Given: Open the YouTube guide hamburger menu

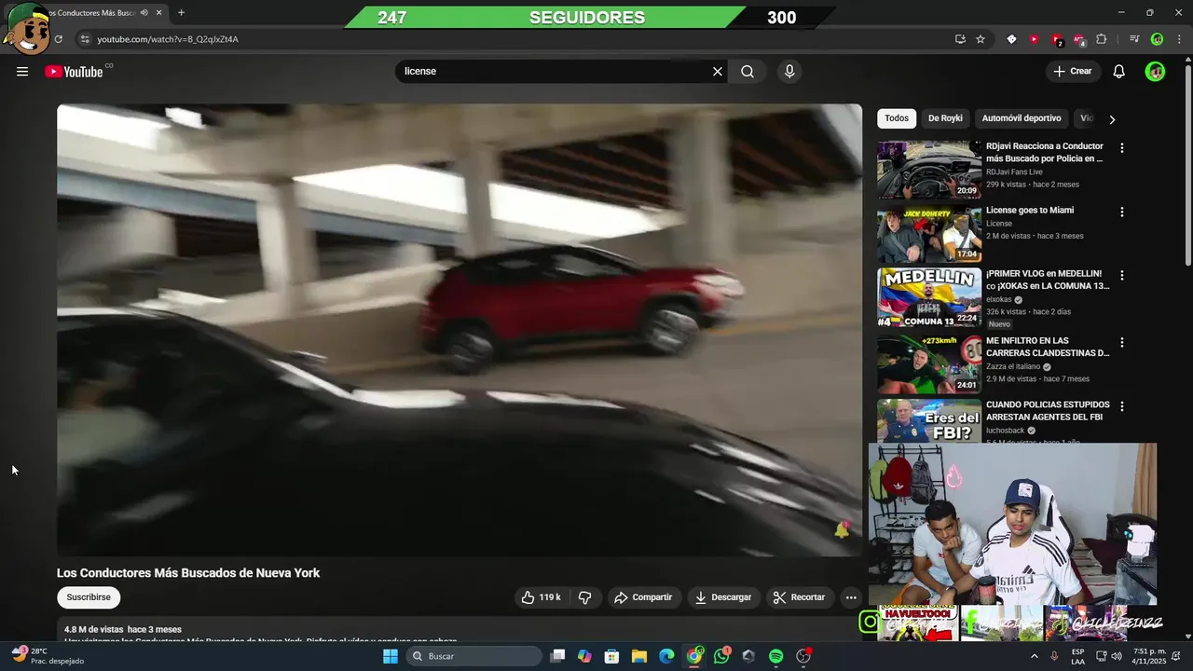Looking at the screenshot, I should pos(22,72).
